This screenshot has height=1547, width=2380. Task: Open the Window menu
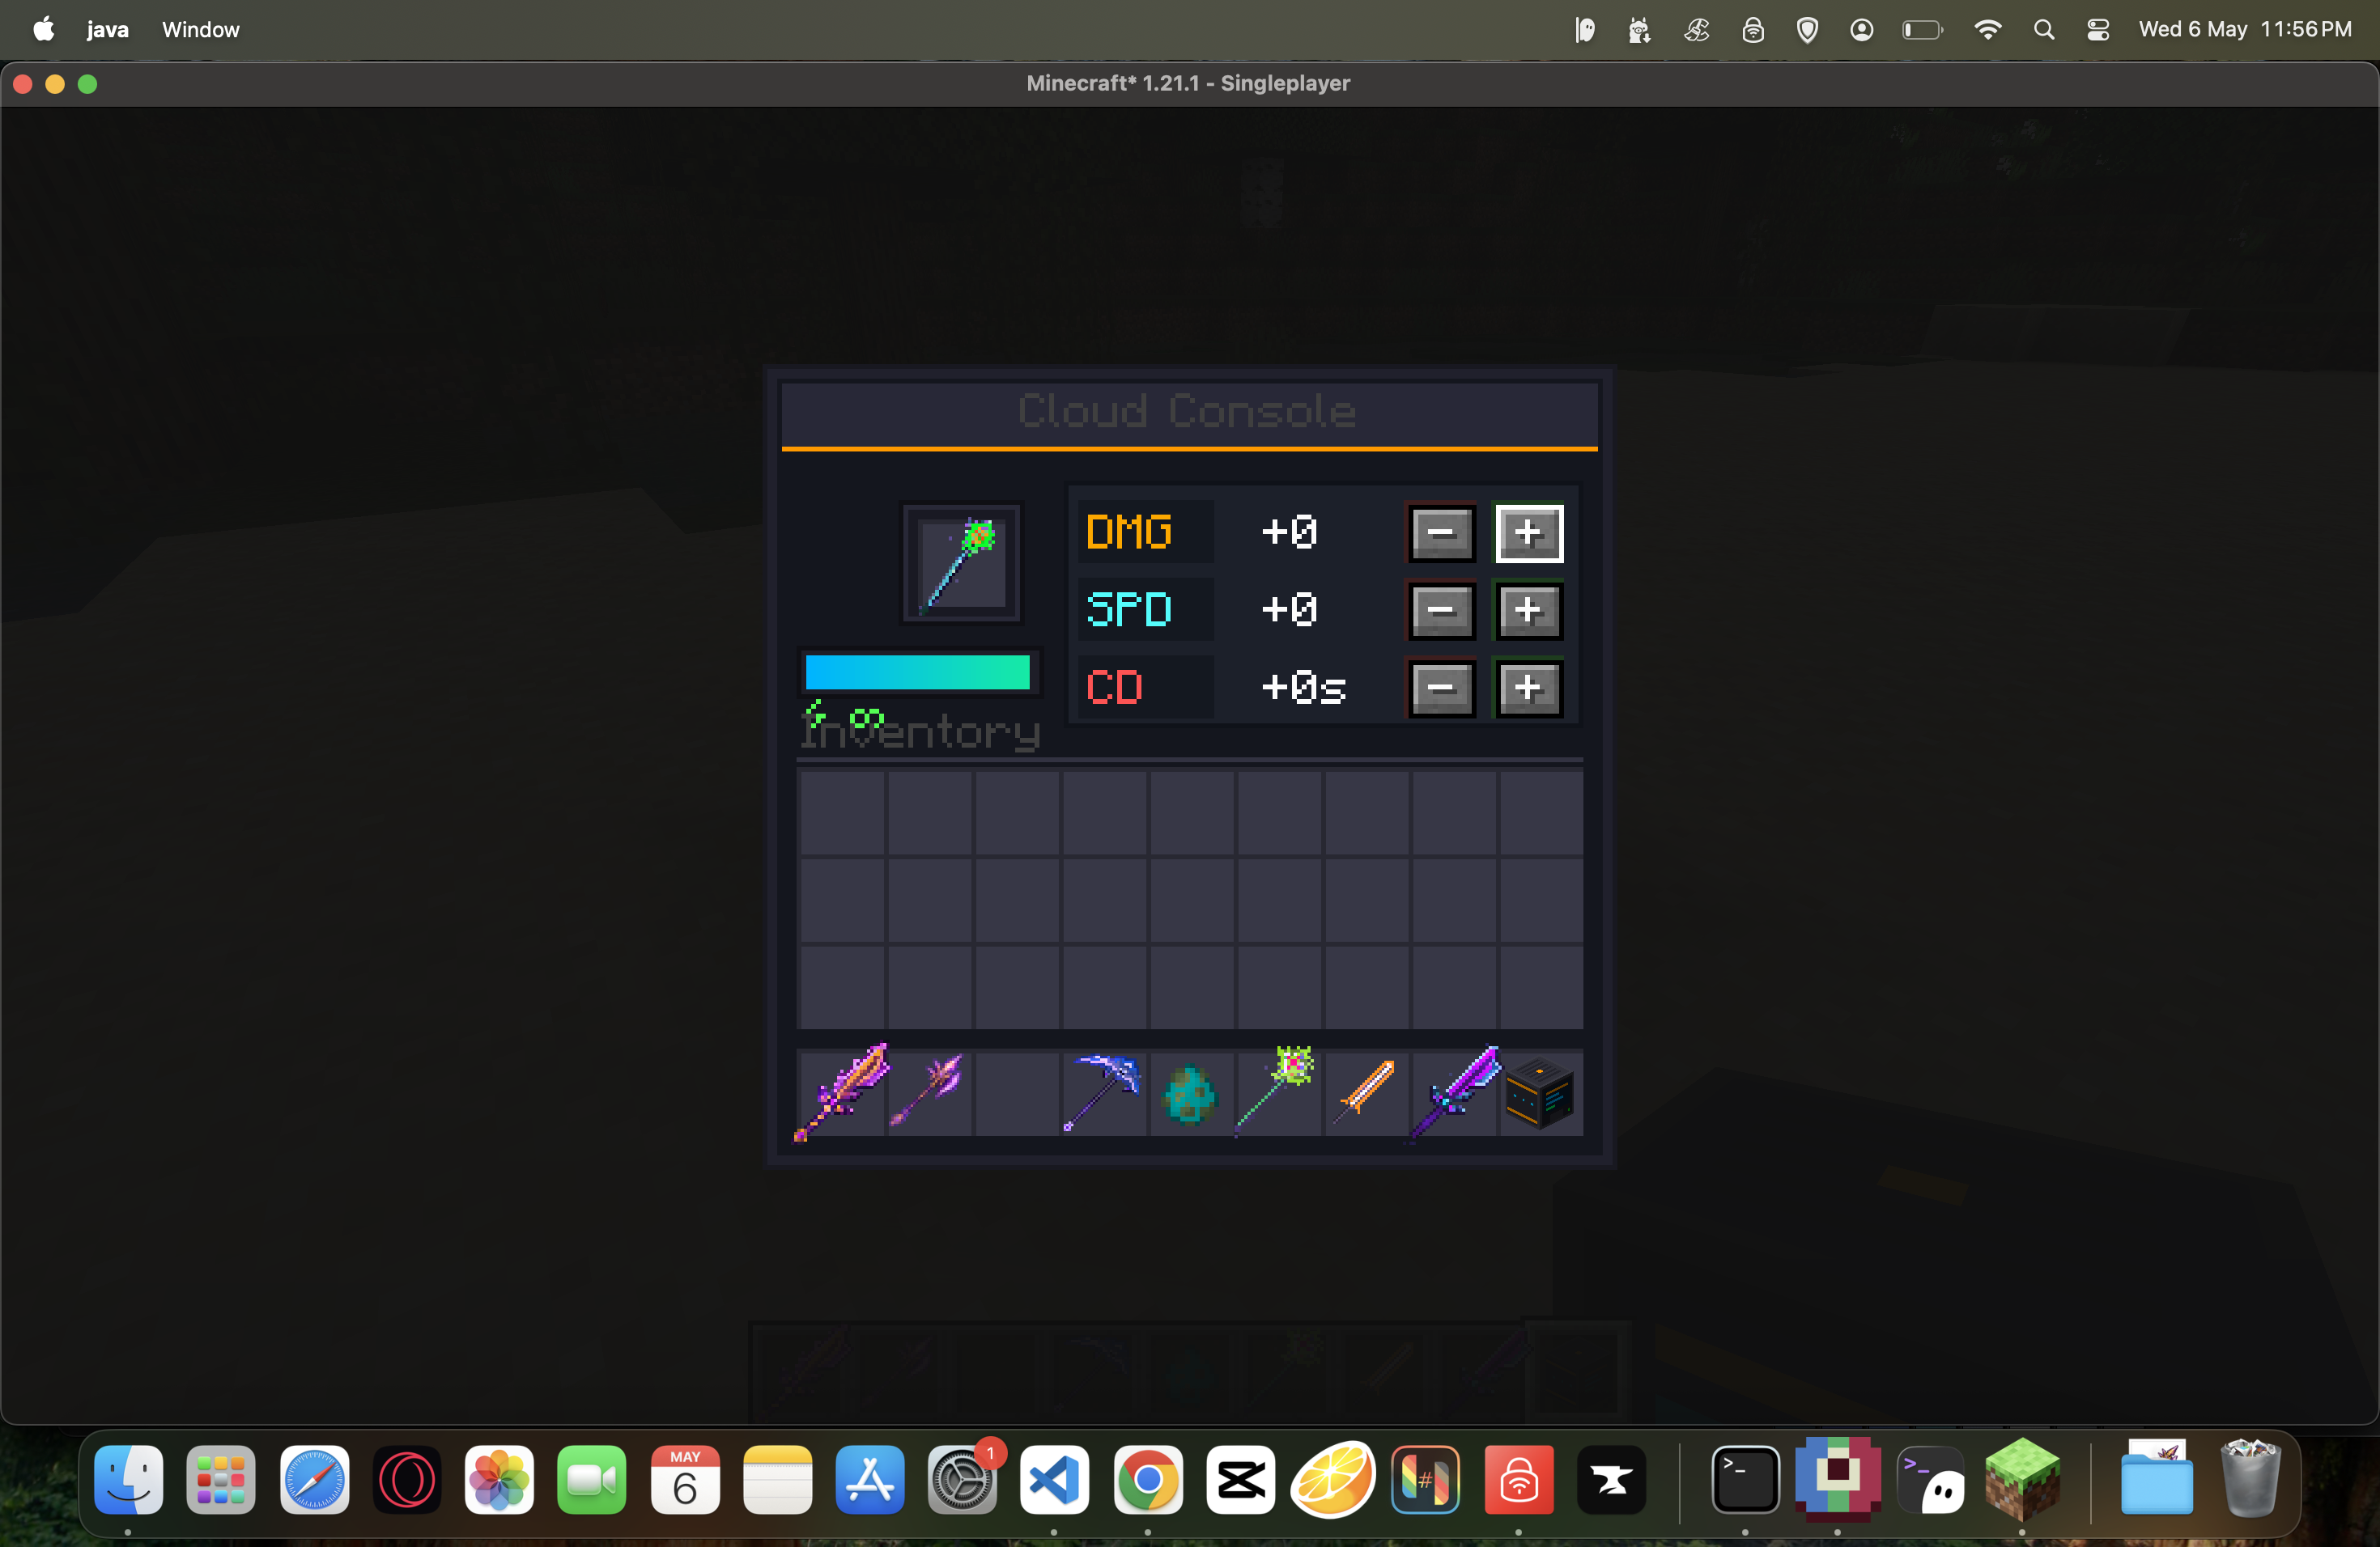click(201, 30)
